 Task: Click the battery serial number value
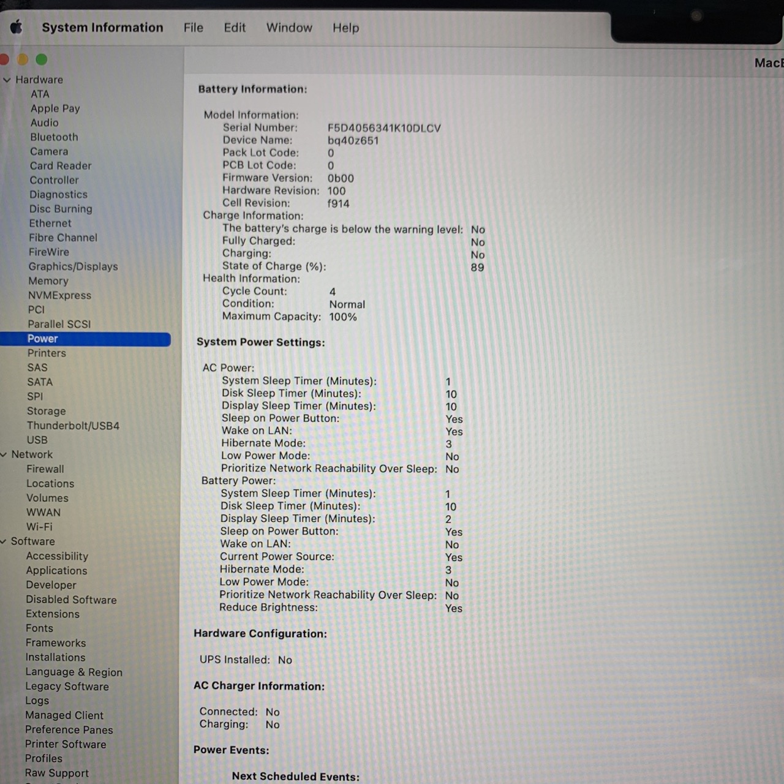point(384,128)
